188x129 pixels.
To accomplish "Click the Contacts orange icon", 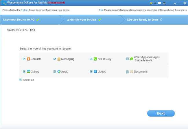I will pyautogui.click(x=28, y=59).
